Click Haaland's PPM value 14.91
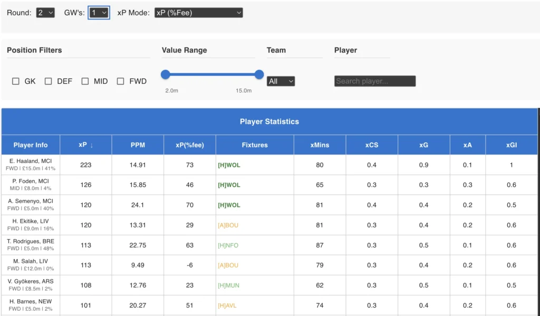The width and height of the screenshot is (540, 316). point(138,165)
